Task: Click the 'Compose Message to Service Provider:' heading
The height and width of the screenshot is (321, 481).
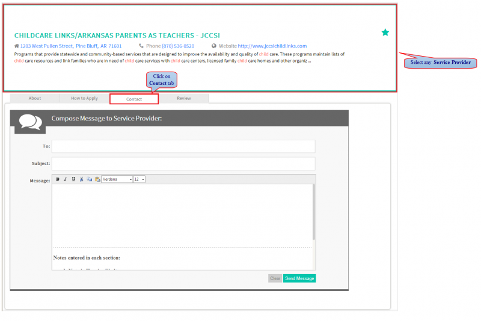Action: 106,118
